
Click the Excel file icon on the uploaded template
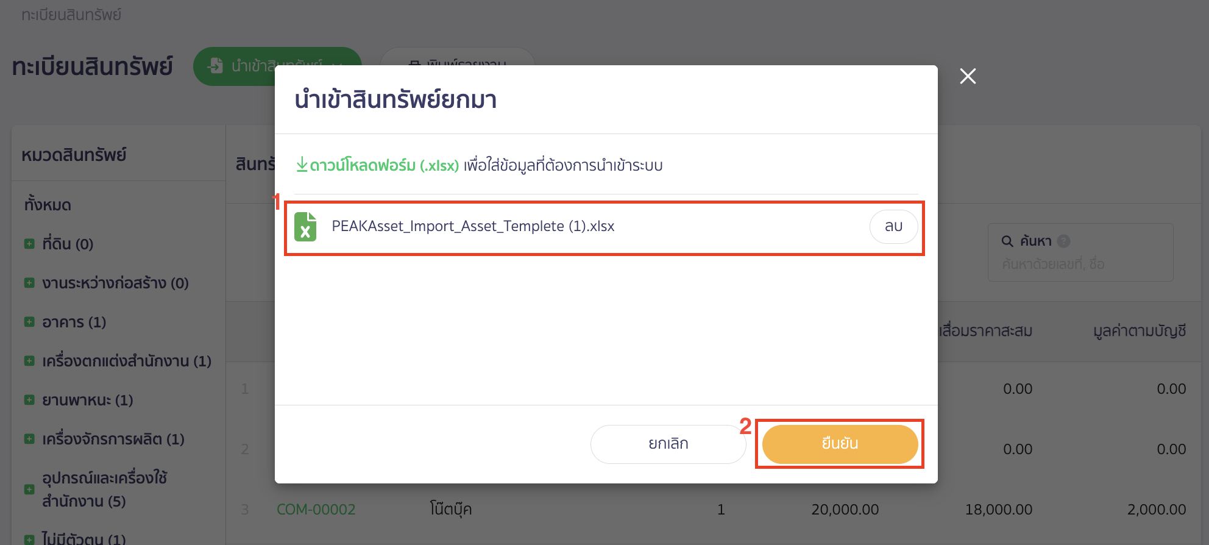point(307,226)
